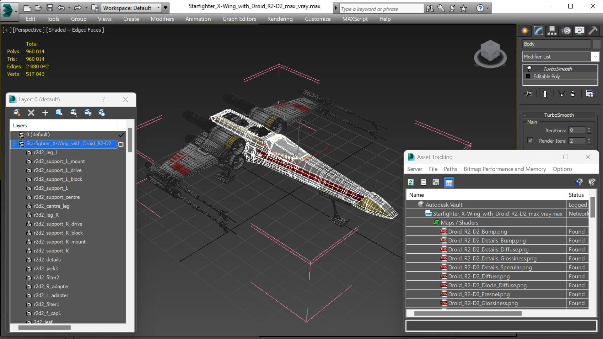Open the Graph Editors menu
This screenshot has width=603, height=339.
click(239, 19)
